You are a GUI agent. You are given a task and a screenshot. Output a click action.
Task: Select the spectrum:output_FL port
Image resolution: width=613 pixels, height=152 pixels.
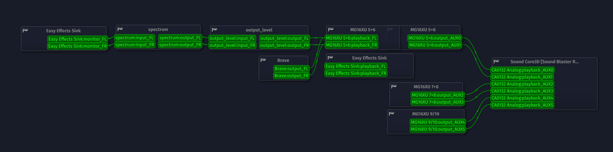180,38
